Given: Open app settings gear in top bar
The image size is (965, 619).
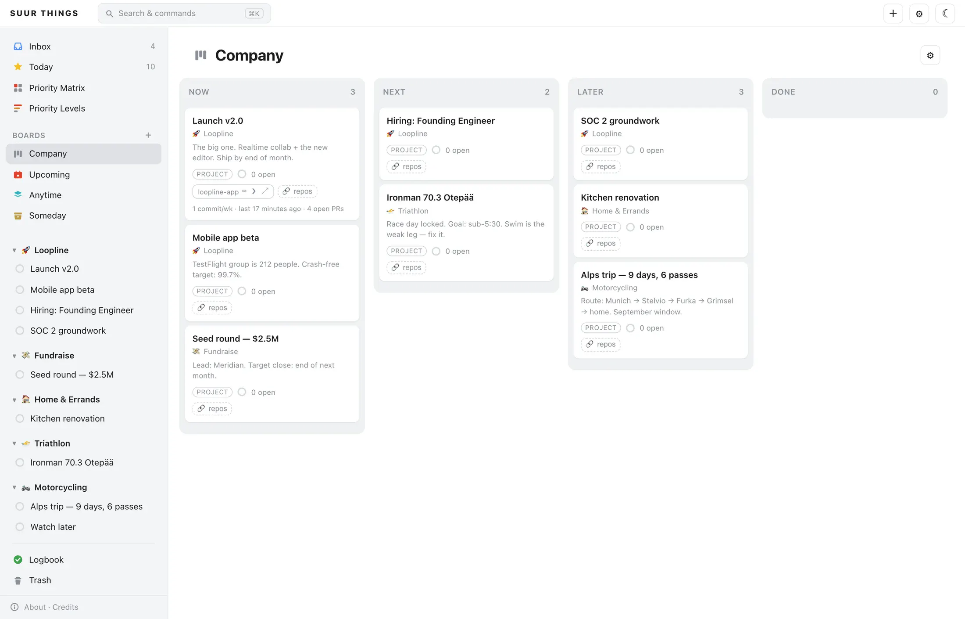Looking at the screenshot, I should (919, 13).
